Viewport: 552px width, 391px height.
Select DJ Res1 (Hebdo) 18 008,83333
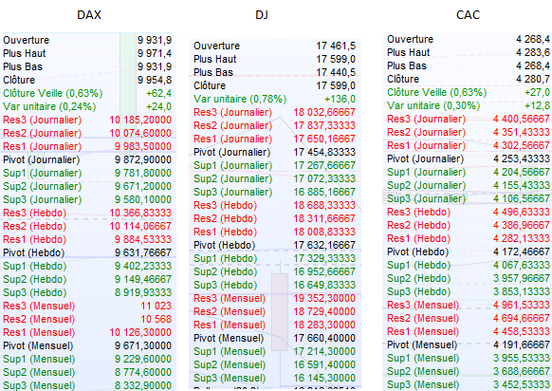point(275,232)
